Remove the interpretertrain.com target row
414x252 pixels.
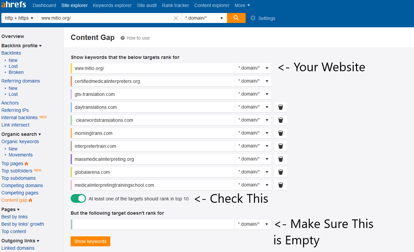(281, 146)
